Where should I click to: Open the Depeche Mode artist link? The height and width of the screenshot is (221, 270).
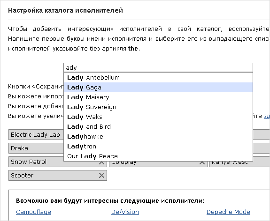(x=228, y=212)
